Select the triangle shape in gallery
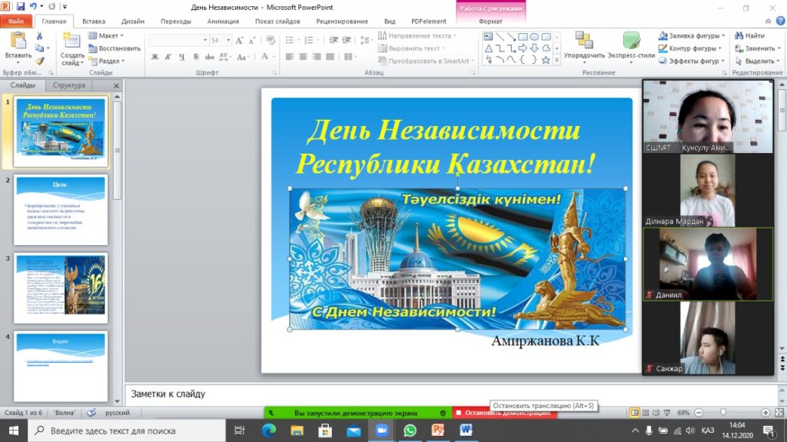 point(488,48)
